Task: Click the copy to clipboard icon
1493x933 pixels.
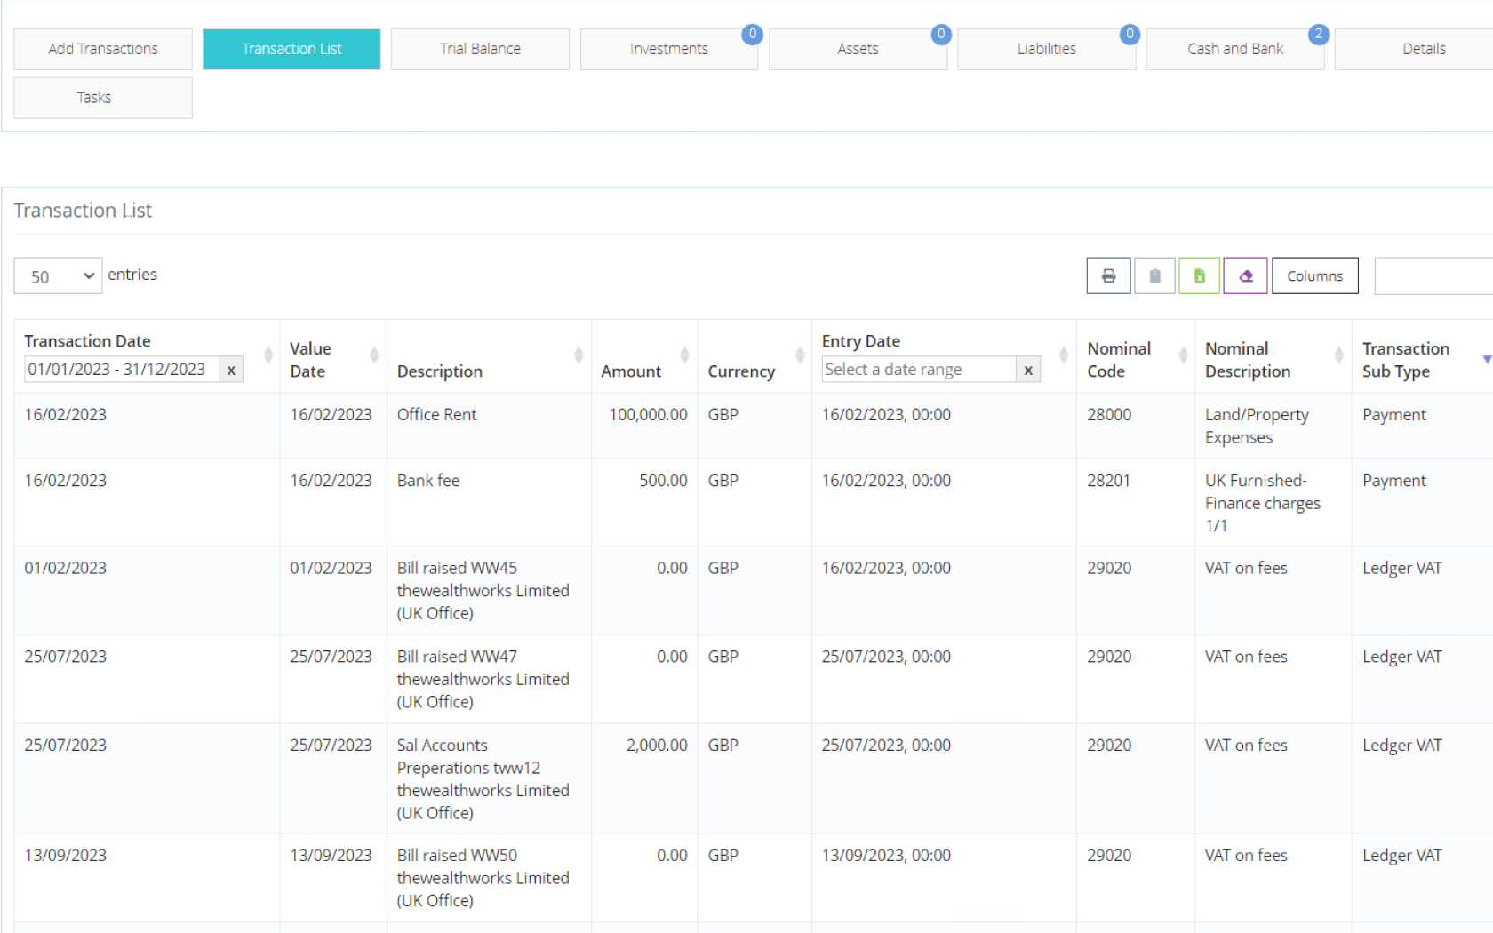Action: point(1154,276)
